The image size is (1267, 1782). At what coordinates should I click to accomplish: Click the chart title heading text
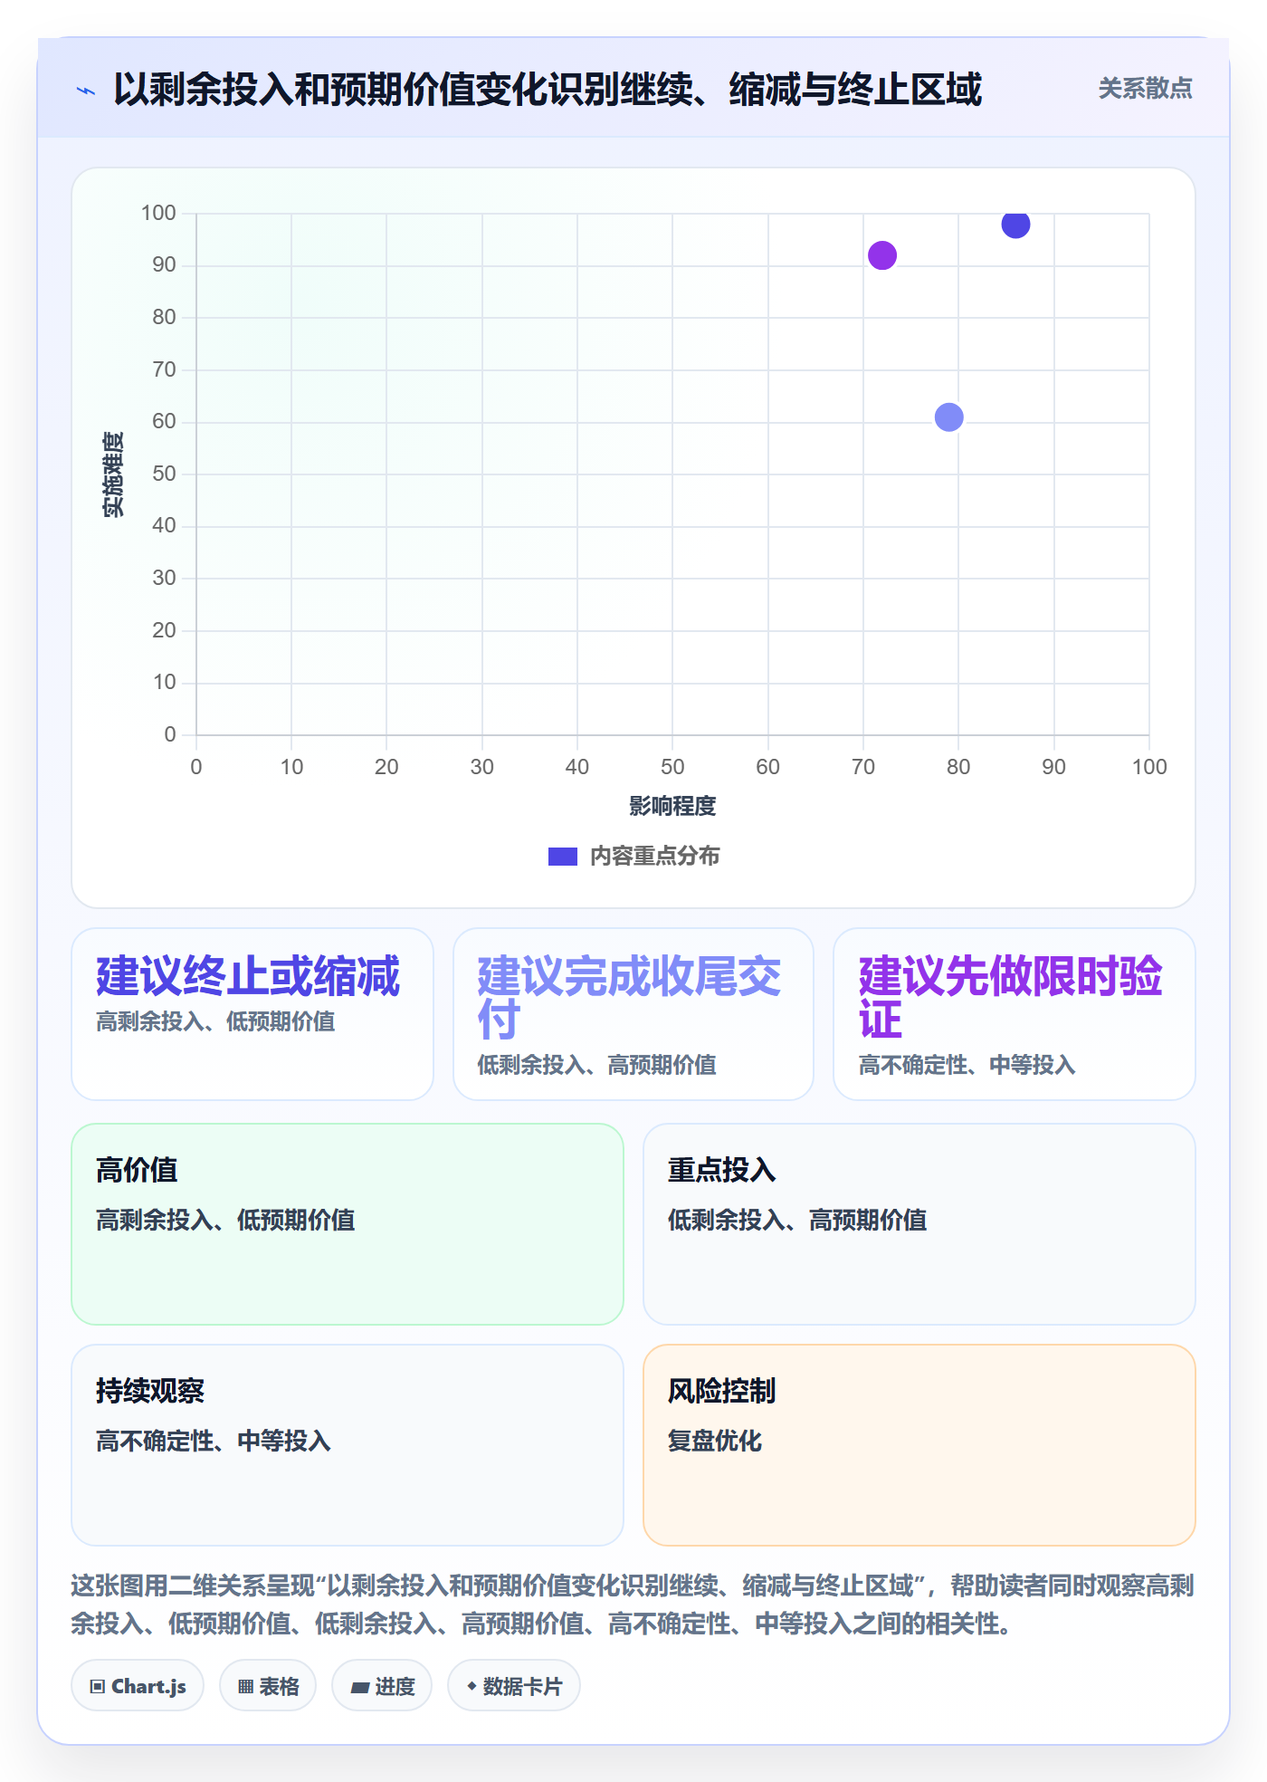click(x=548, y=90)
